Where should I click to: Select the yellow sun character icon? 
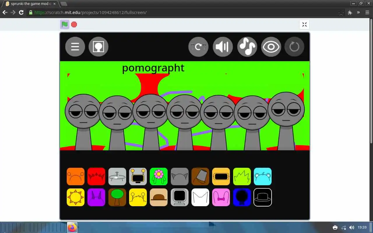pyautogui.click(x=75, y=197)
